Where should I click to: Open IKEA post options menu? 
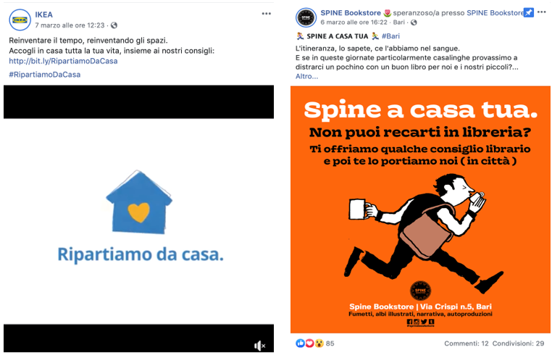(x=266, y=13)
